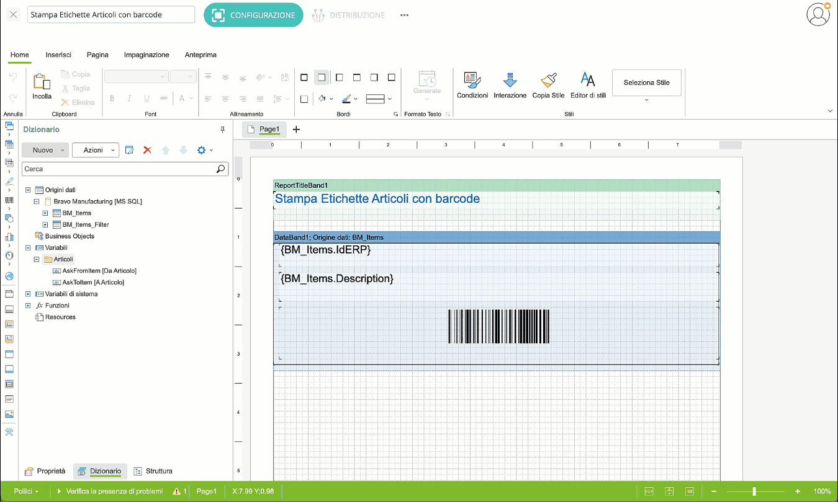Image resolution: width=838 pixels, height=502 pixels.
Task: Click the Seleziona Stile button
Action: [646, 82]
